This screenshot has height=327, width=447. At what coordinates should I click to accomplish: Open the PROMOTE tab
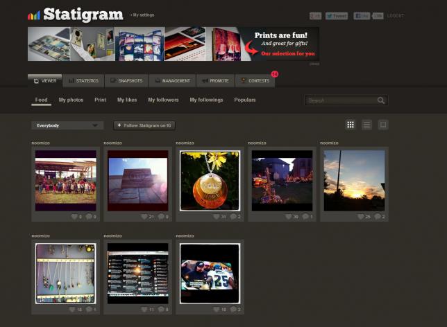pos(215,81)
